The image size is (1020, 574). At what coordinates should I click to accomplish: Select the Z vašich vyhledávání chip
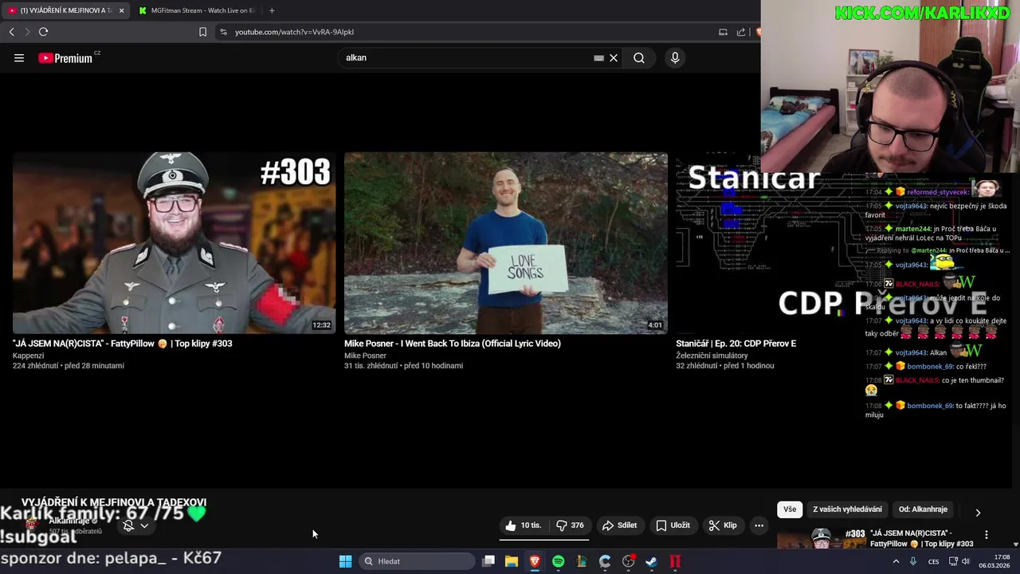[847, 509]
